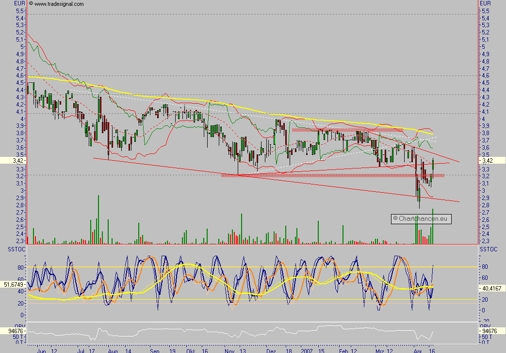Click the 4,6 tick on right price axis

(485, 76)
